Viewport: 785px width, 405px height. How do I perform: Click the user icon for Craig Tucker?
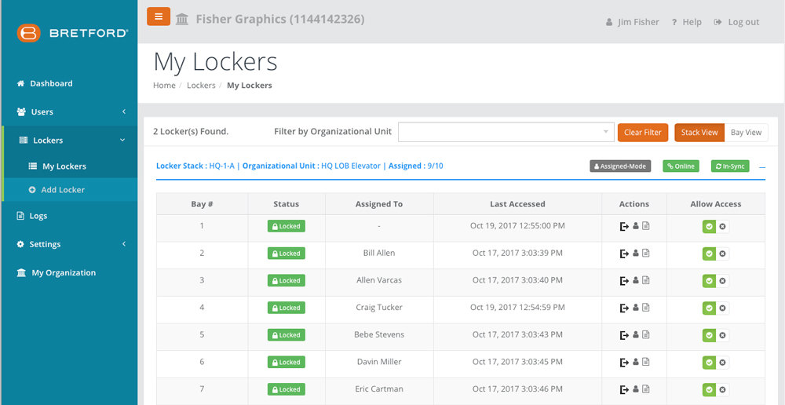[x=636, y=308]
